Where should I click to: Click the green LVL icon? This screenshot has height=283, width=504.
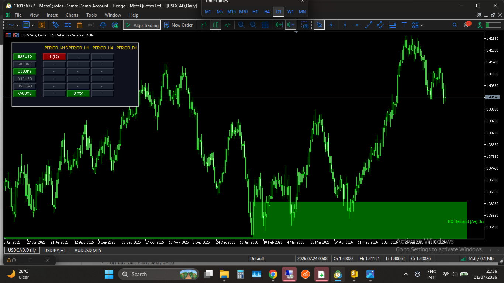[x=480, y=25]
